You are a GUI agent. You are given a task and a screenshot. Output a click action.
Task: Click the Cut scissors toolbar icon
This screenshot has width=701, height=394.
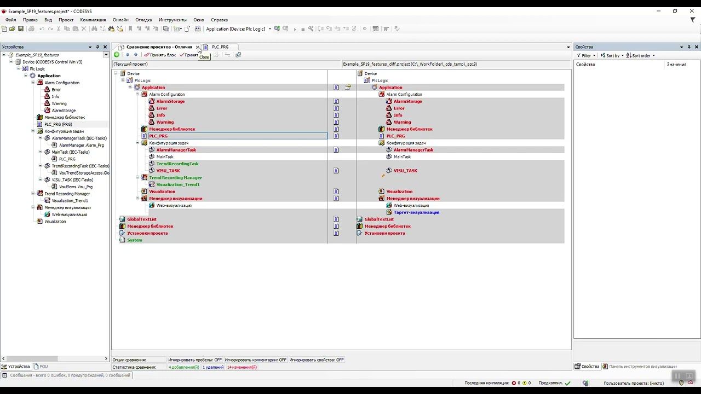(x=59, y=29)
